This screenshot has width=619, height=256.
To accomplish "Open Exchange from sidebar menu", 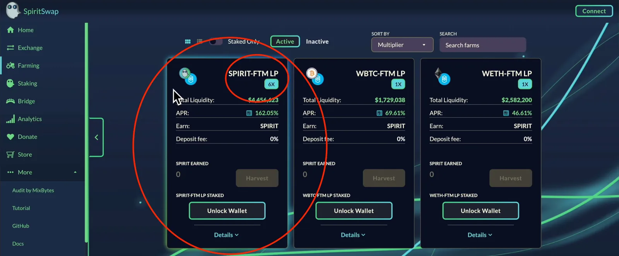I will pyautogui.click(x=30, y=48).
